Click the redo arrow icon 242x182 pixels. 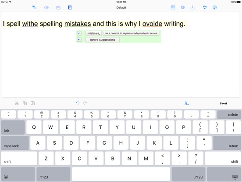(85, 103)
